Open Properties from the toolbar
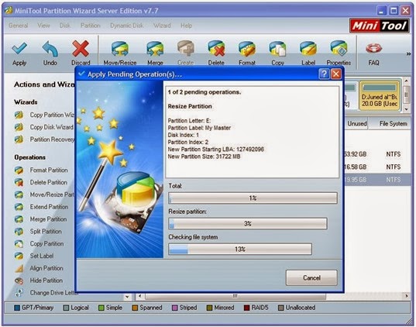416x327 pixels. pyautogui.click(x=339, y=49)
